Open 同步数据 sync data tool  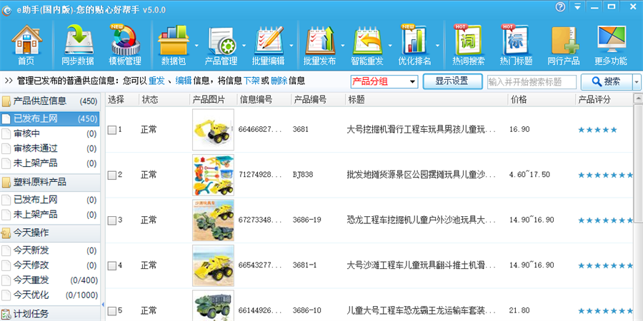77,44
